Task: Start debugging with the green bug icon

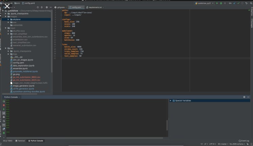Action: click(221, 3)
